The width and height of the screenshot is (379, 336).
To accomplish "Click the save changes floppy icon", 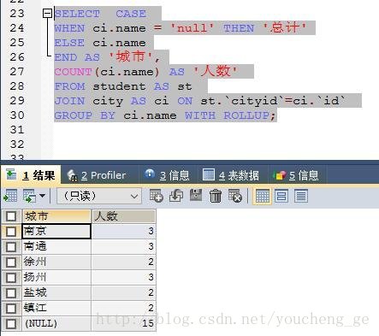I will [x=196, y=195].
